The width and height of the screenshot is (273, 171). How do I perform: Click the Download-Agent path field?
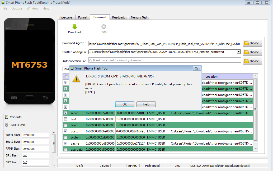click(x=165, y=44)
